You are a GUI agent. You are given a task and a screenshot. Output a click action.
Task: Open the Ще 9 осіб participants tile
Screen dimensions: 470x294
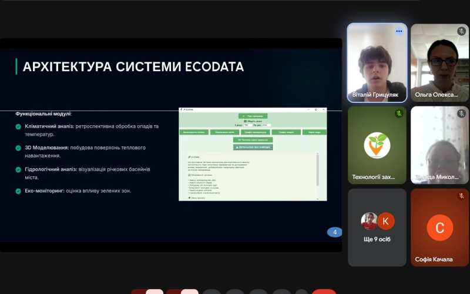377,228
